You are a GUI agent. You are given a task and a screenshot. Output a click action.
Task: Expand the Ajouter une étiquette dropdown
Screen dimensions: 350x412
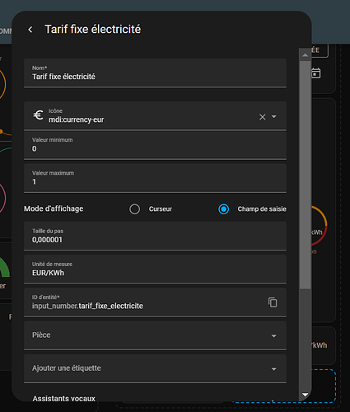[155, 368]
